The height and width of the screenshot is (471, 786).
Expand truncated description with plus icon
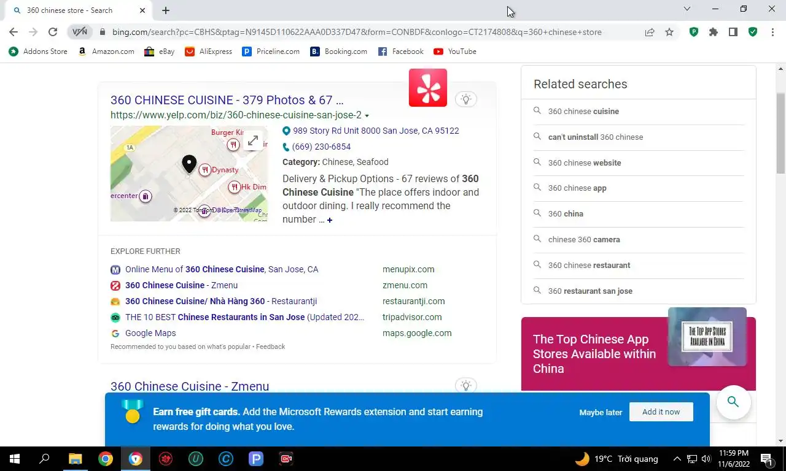coord(330,220)
